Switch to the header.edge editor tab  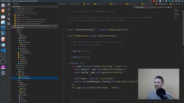pyautogui.click(x=75, y=4)
